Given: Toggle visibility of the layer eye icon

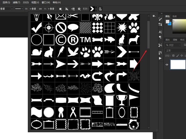Looking at the screenshot, I should point(167,64).
